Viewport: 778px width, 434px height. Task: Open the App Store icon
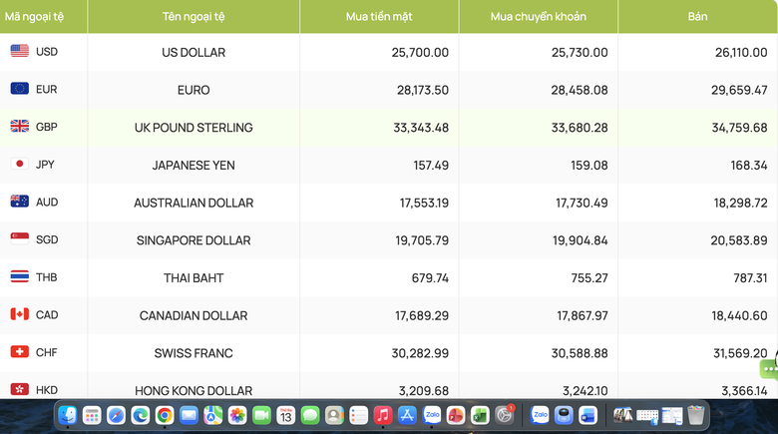[x=407, y=415]
